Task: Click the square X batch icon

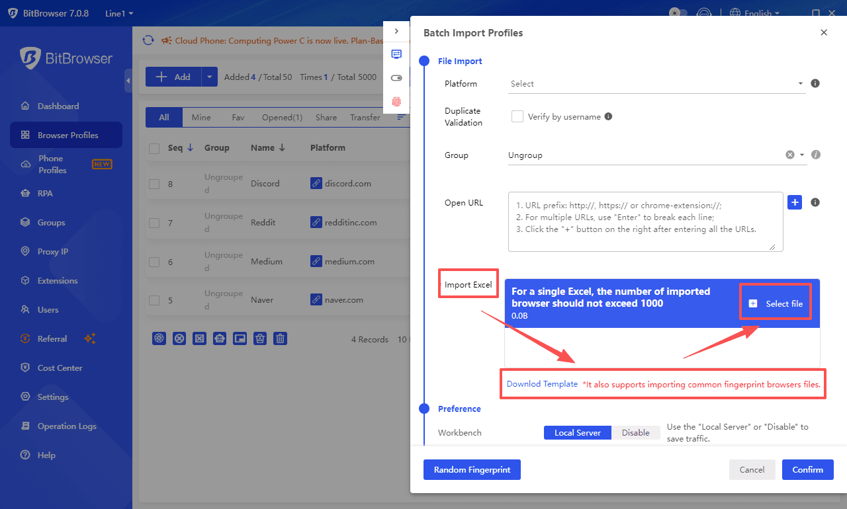Action: point(199,338)
